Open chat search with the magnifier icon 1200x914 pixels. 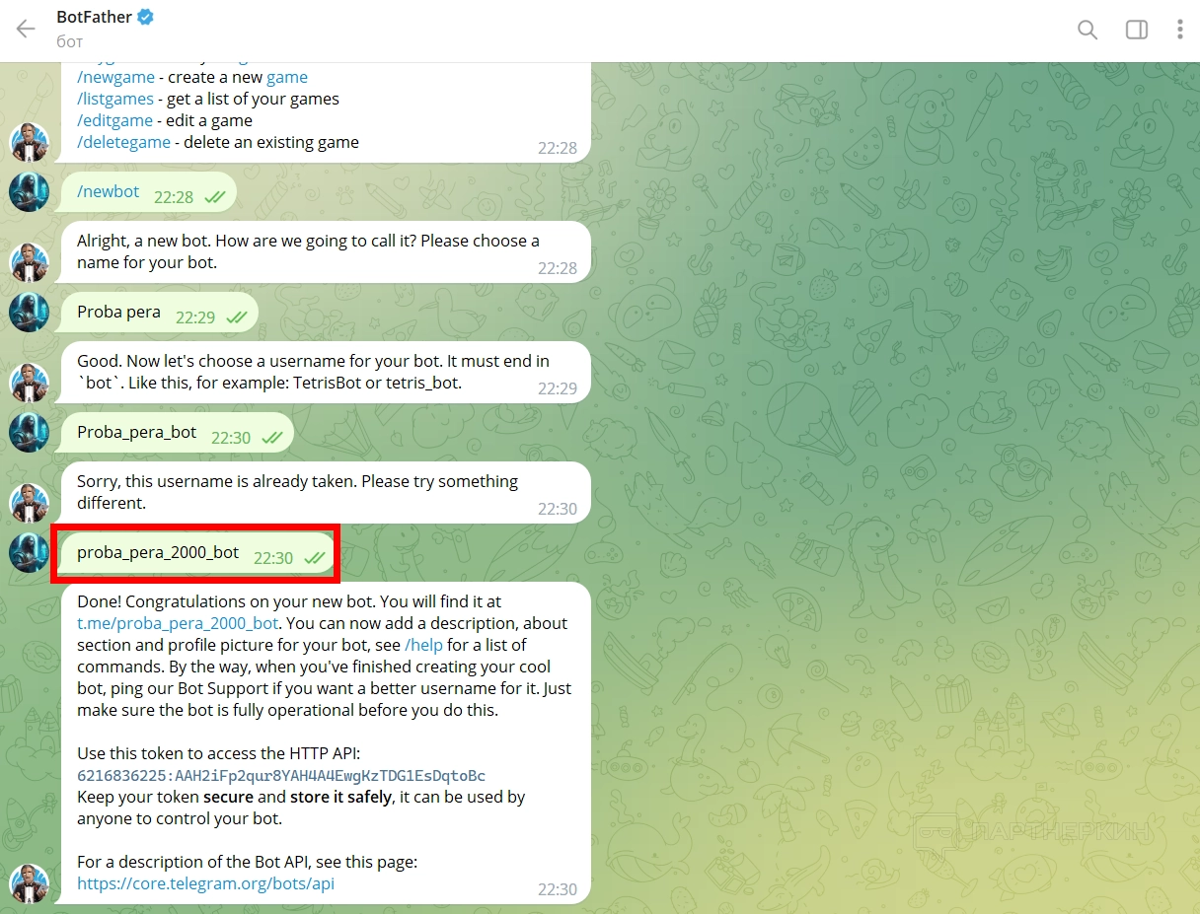(1087, 30)
